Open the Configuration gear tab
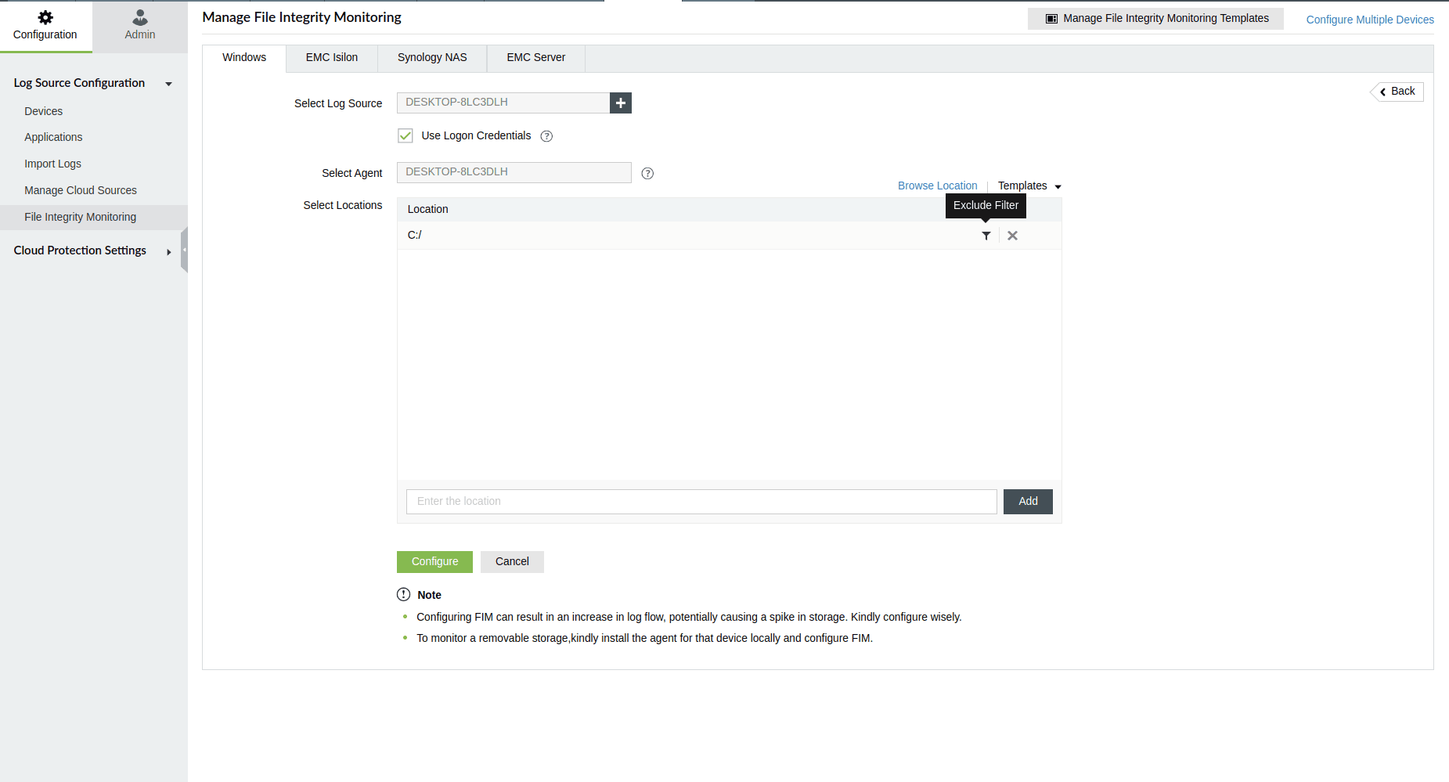The width and height of the screenshot is (1449, 782). [45, 26]
